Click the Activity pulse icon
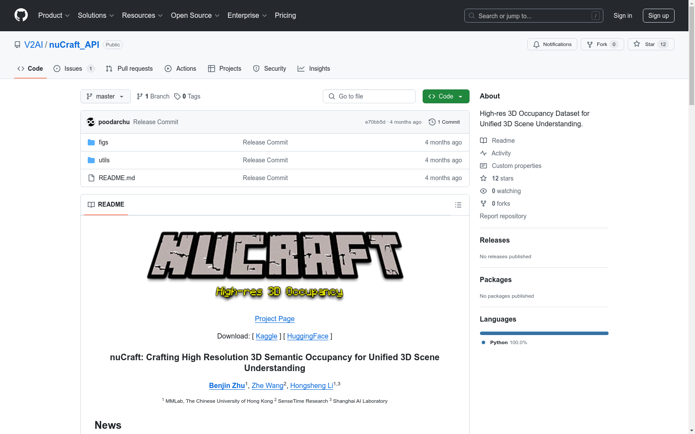Image resolution: width=695 pixels, height=434 pixels. pyautogui.click(x=483, y=153)
